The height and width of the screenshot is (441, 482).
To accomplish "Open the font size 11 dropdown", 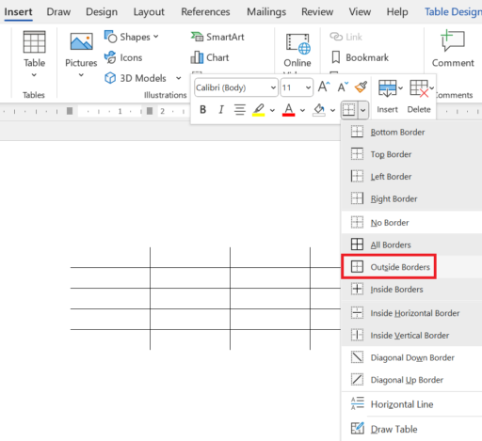I will click(297, 87).
